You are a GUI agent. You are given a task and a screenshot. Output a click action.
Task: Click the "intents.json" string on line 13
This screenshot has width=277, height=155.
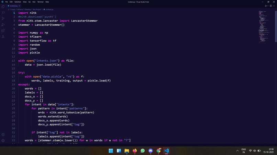tap(46, 61)
